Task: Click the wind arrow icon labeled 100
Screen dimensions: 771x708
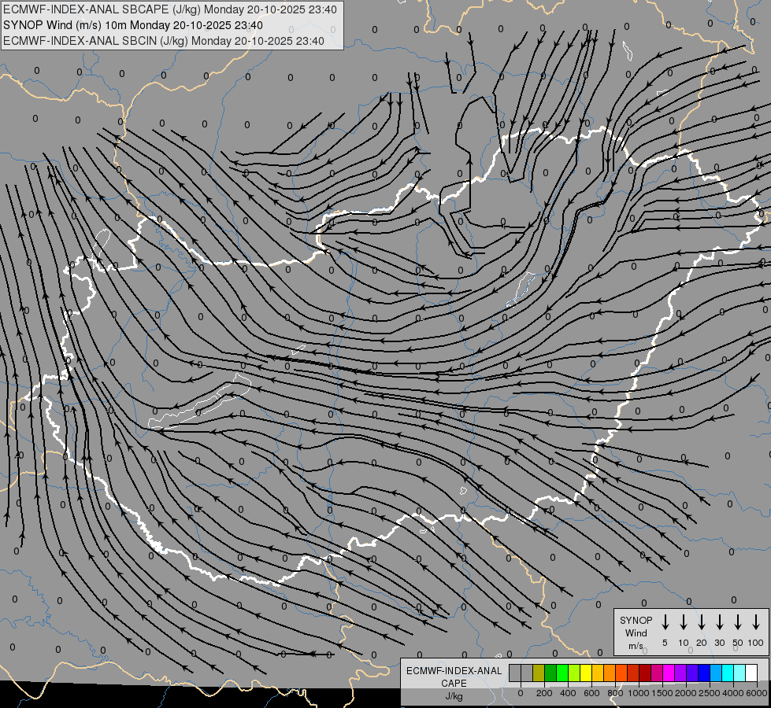Action: [756, 622]
